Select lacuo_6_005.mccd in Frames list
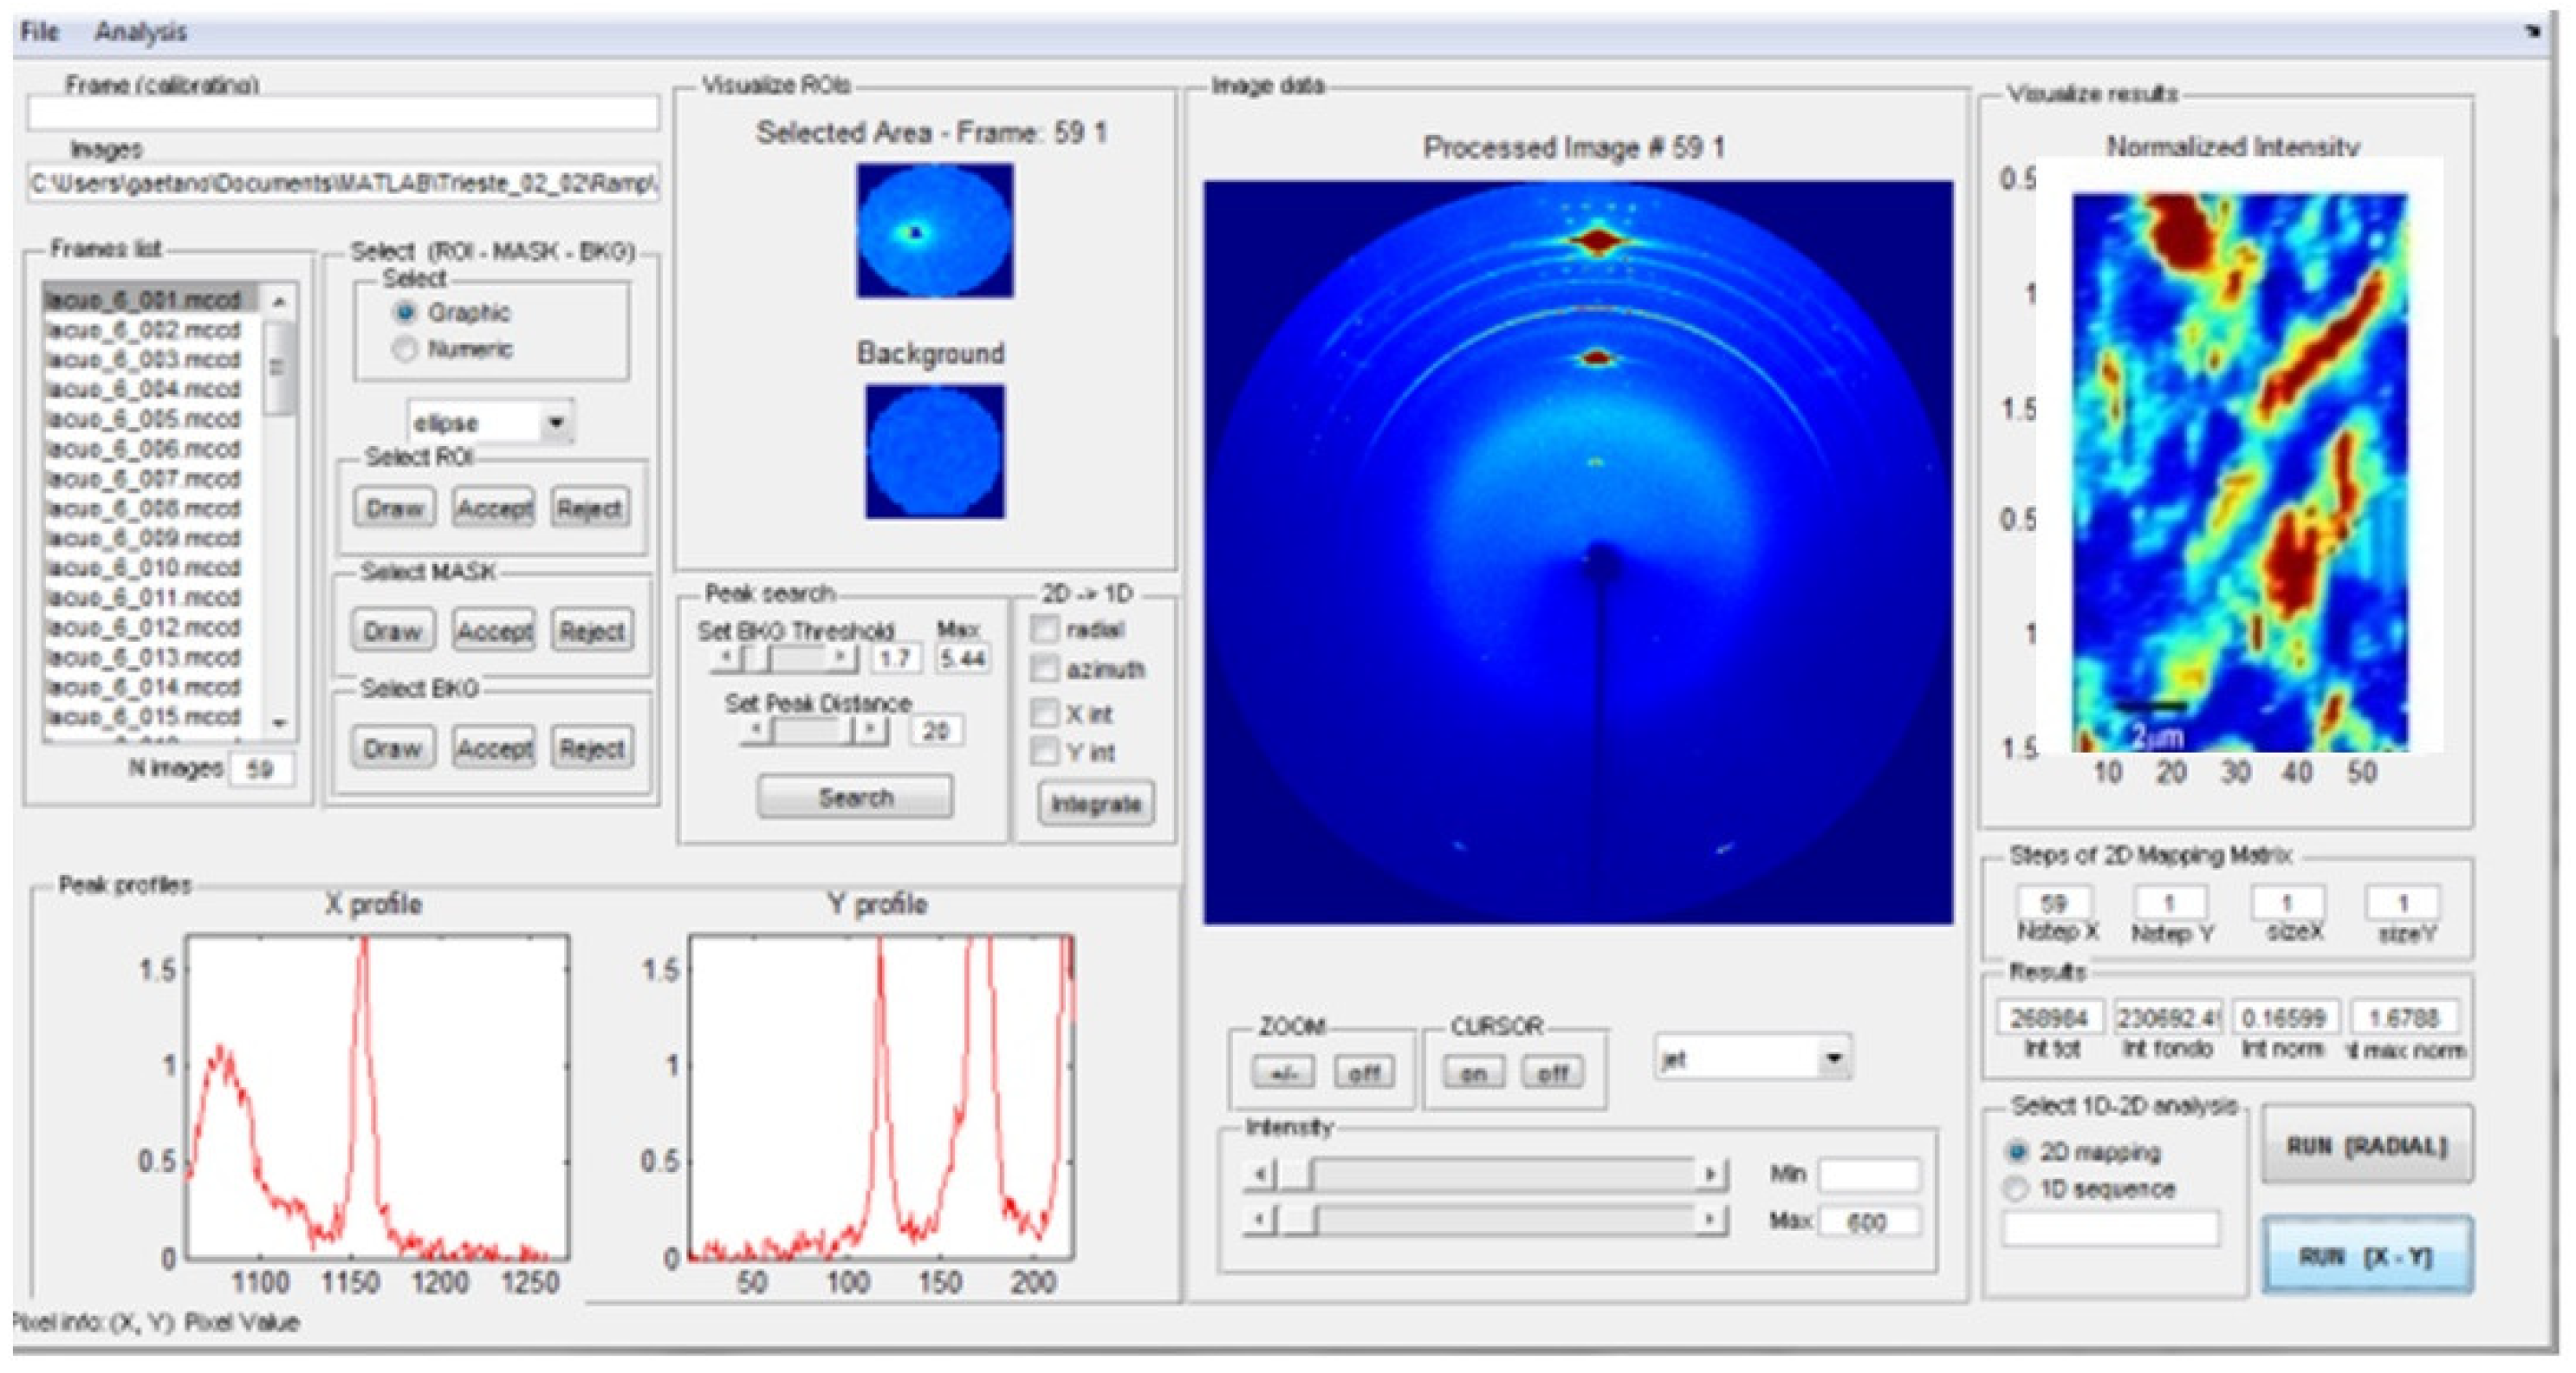Screen dimensions: 2576x1373 (151, 418)
